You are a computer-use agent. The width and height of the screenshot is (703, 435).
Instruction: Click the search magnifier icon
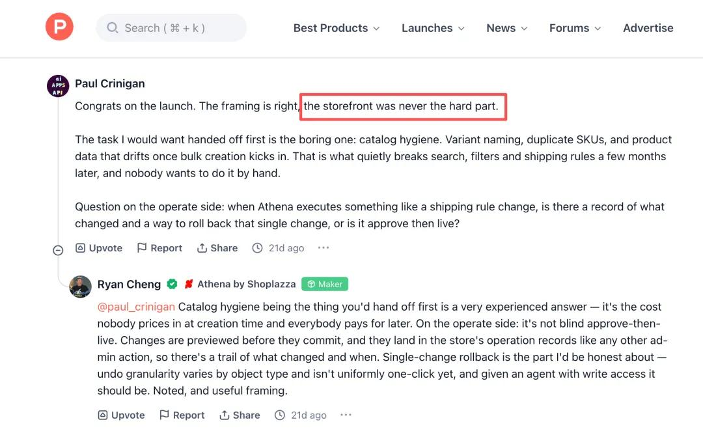point(112,28)
